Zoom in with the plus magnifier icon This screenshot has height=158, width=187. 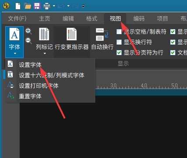pyautogui.click(x=28, y=31)
